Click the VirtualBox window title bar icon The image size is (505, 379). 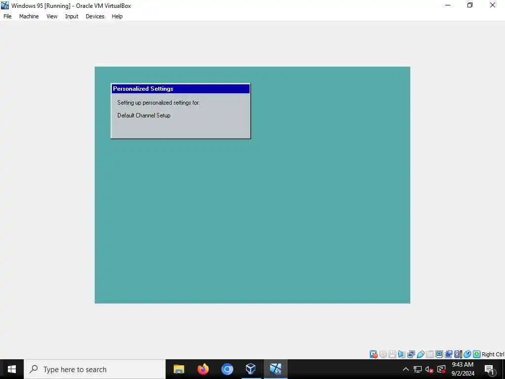click(x=5, y=5)
